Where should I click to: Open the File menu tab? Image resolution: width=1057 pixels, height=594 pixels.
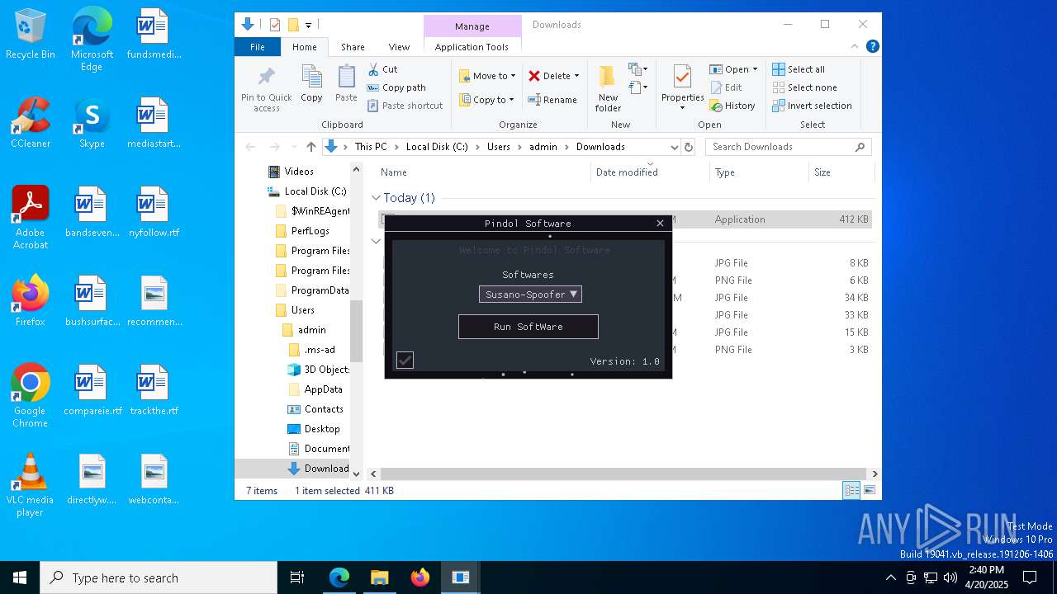click(x=258, y=47)
